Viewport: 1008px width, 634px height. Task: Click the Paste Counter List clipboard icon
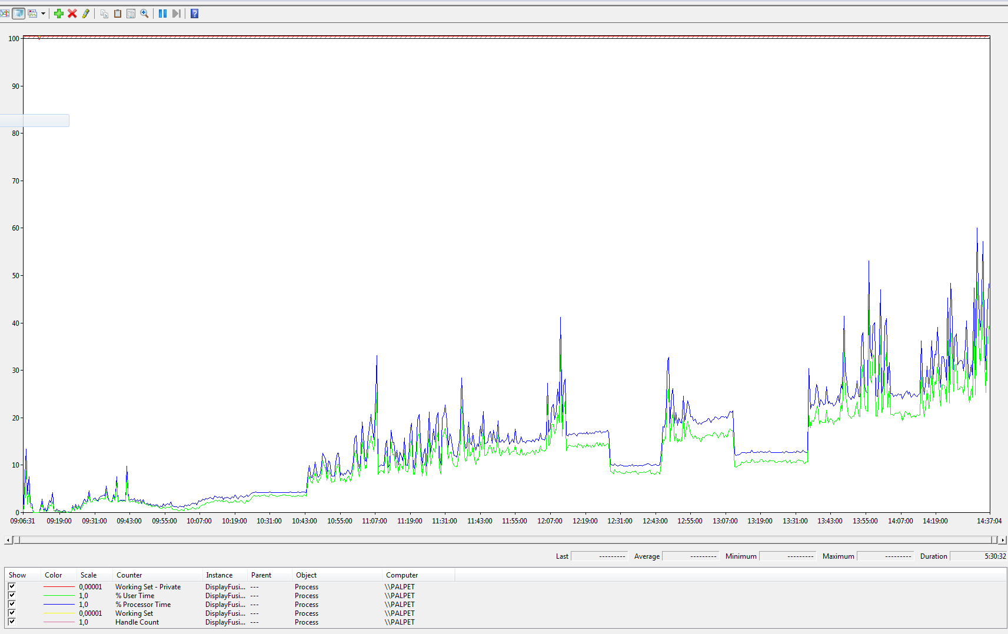(118, 14)
